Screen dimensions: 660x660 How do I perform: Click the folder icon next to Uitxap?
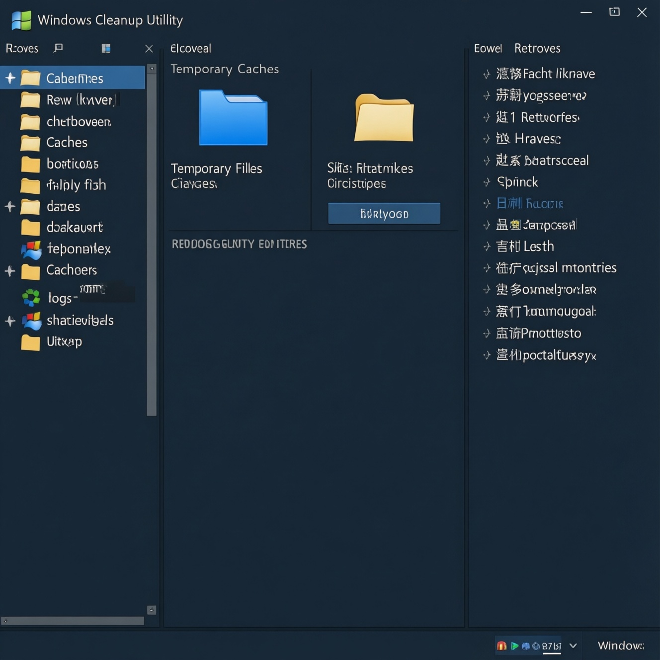(30, 342)
